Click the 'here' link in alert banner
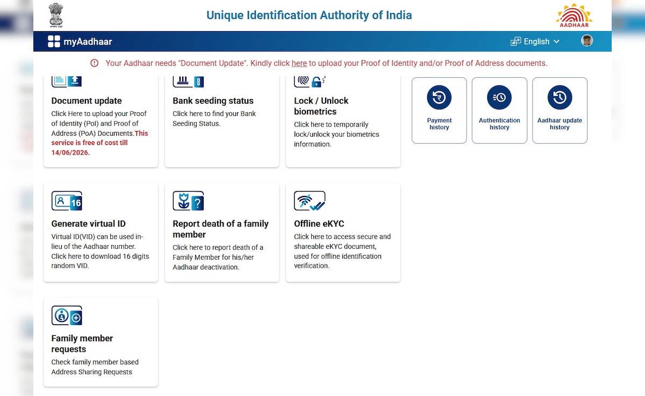This screenshot has height=396, width=645. coord(299,63)
